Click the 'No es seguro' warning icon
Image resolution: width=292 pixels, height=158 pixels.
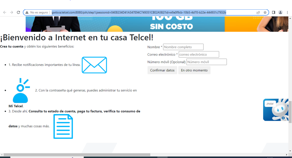click(27, 13)
